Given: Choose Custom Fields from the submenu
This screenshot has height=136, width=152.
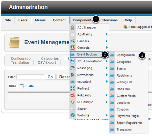Looking at the screenshot, I should (x=126, y=96).
